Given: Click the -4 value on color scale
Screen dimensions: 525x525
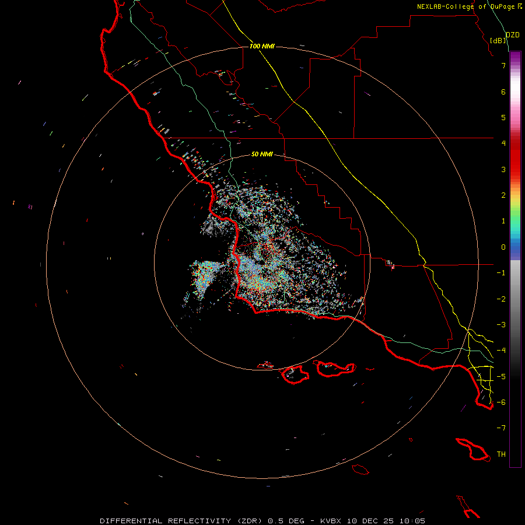Looking at the screenshot, I should point(501,351).
